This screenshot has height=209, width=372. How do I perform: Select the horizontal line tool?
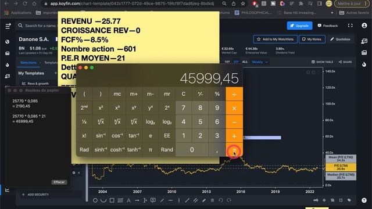point(170,200)
